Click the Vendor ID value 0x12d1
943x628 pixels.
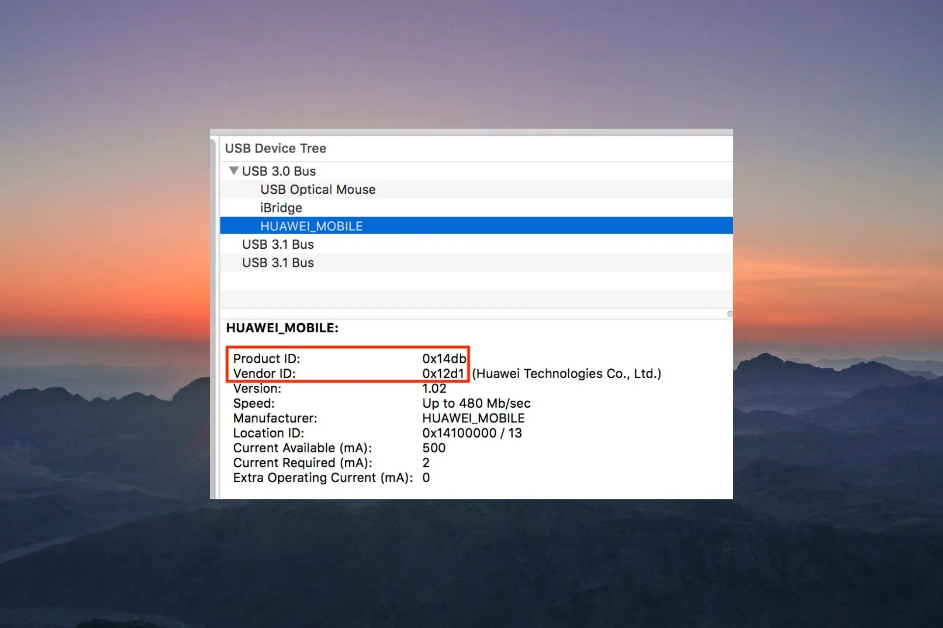(x=443, y=373)
